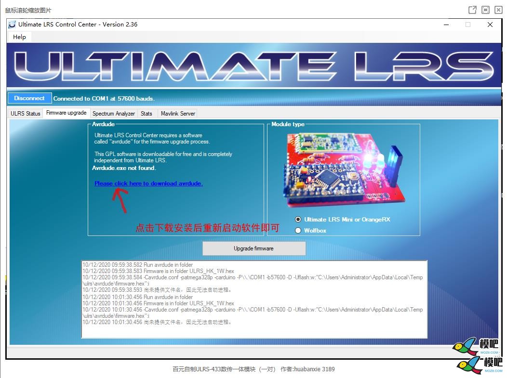Viewport: 507px width, 378px height.
Task: Click the module board picture
Action: (x=344, y=170)
